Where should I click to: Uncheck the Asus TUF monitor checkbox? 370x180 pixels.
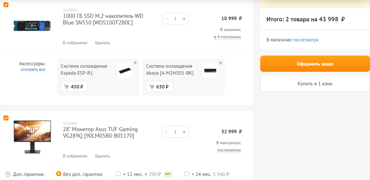pyautogui.click(x=6, y=118)
